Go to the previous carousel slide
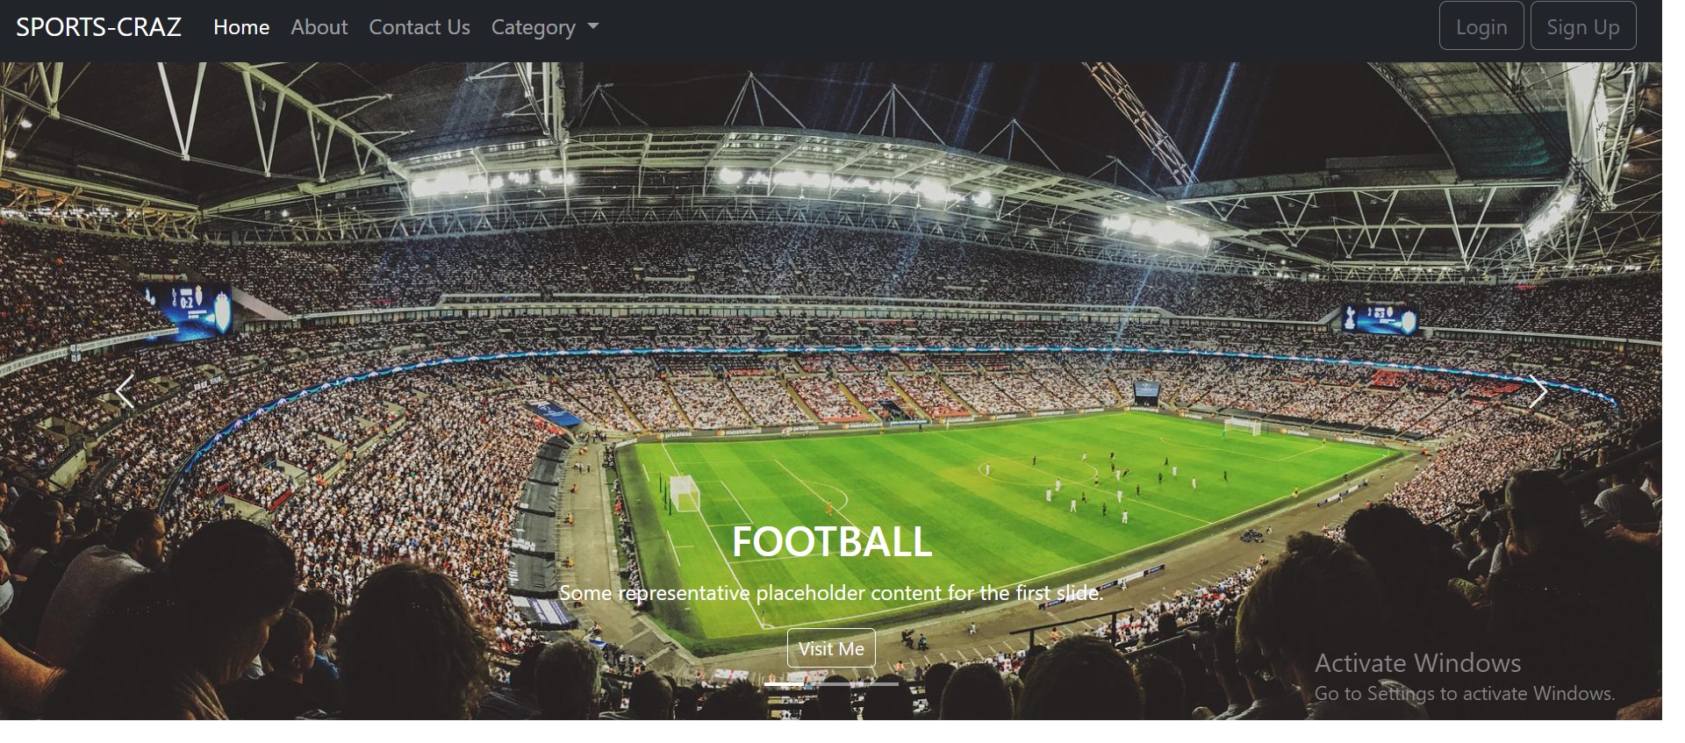The width and height of the screenshot is (1685, 743). pos(125,391)
